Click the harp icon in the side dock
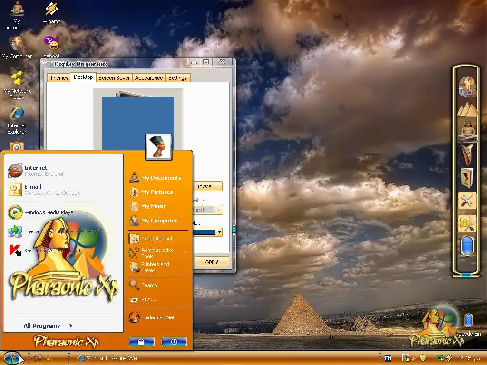Image resolution: width=487 pixels, height=365 pixels. tap(467, 154)
